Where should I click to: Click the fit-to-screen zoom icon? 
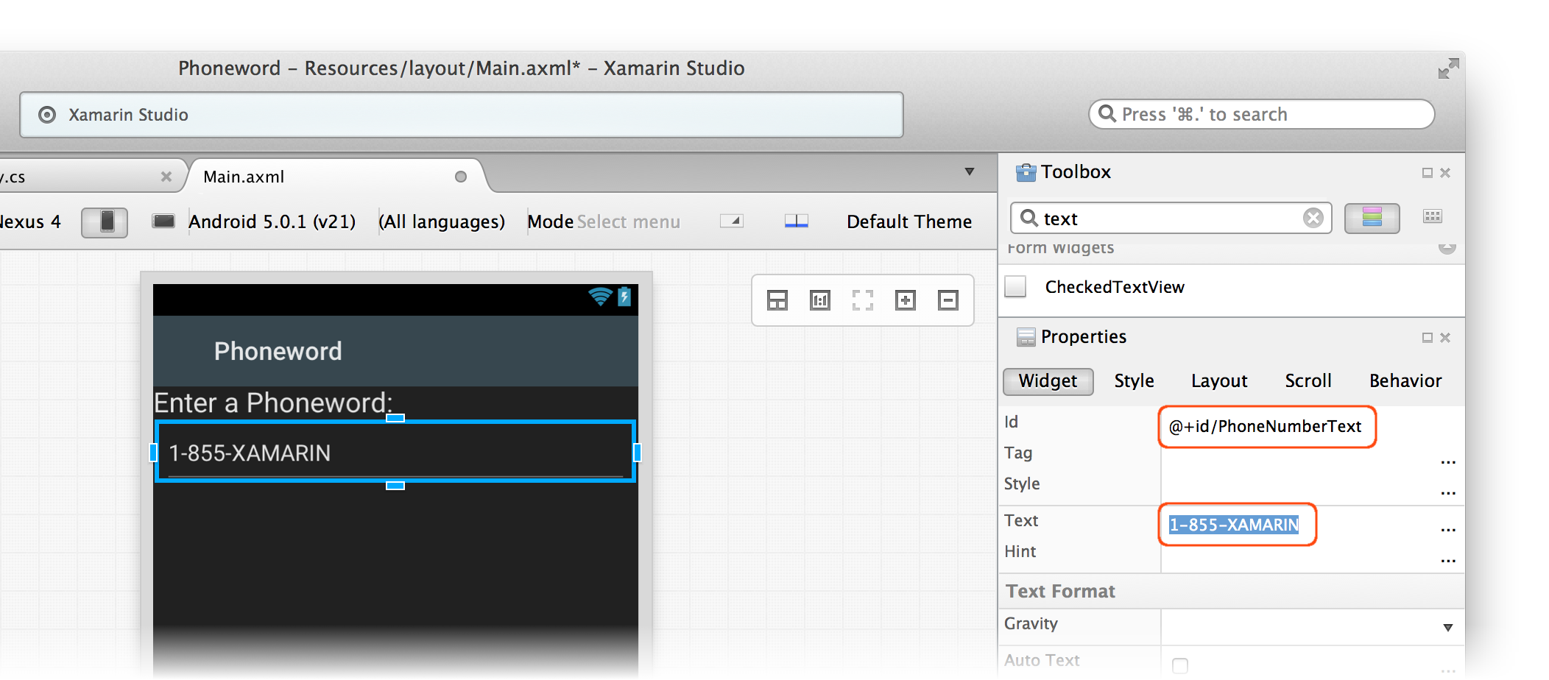pos(862,300)
